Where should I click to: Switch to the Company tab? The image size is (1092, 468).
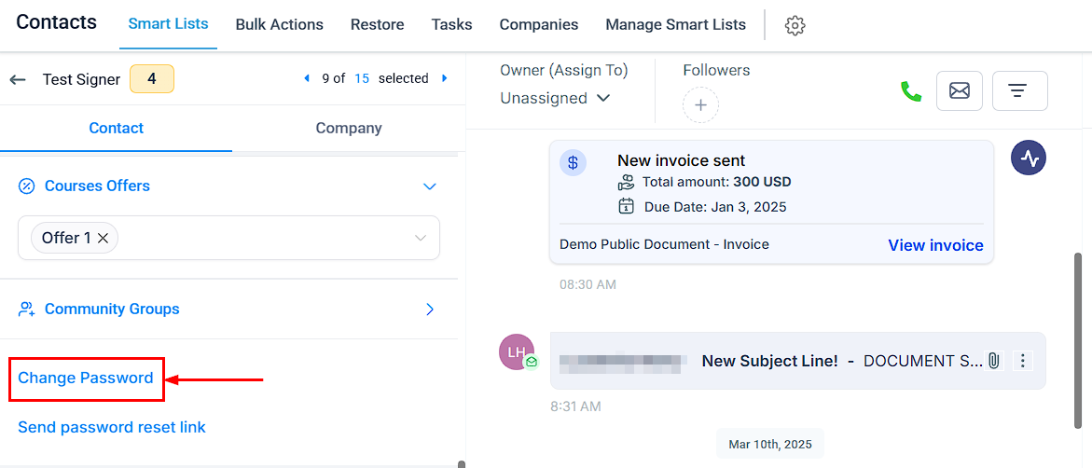pyautogui.click(x=348, y=128)
